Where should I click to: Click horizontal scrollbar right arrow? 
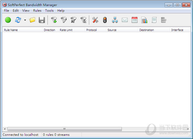[188, 129]
